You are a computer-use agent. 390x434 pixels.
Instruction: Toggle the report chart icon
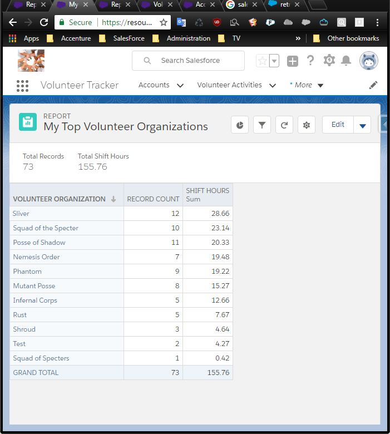pos(240,125)
